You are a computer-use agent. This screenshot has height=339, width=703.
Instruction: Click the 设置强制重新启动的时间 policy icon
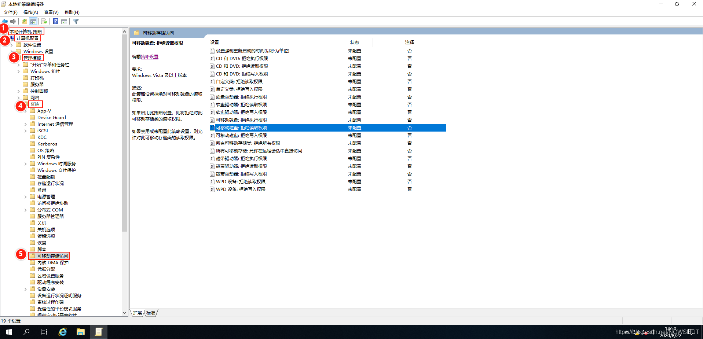(x=212, y=51)
